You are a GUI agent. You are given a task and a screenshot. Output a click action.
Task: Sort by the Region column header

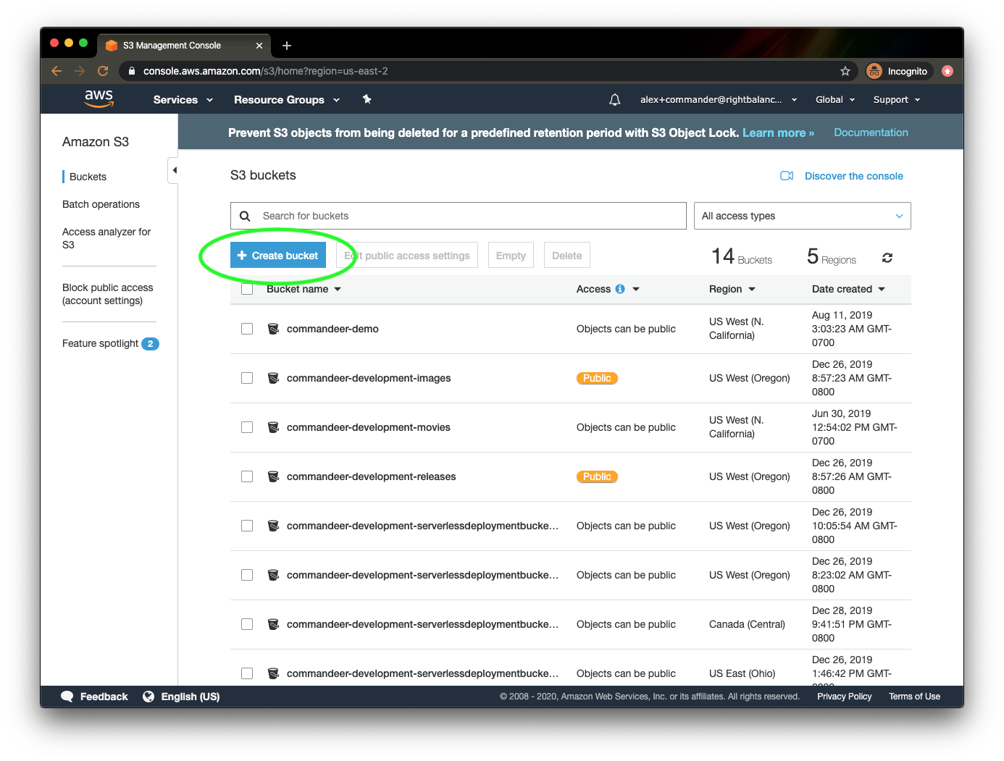pyautogui.click(x=732, y=289)
